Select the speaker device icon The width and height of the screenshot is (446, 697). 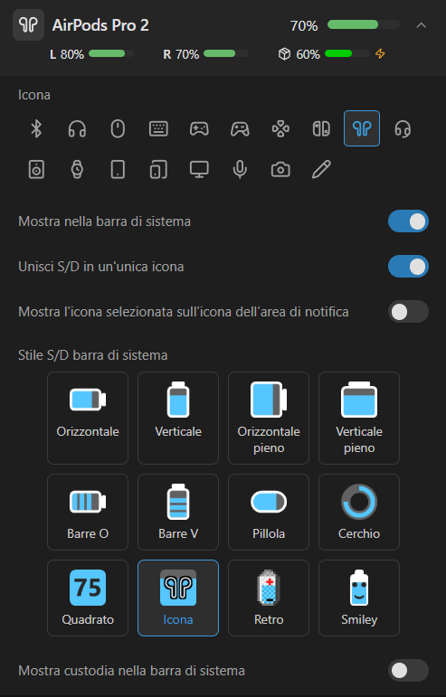36,169
